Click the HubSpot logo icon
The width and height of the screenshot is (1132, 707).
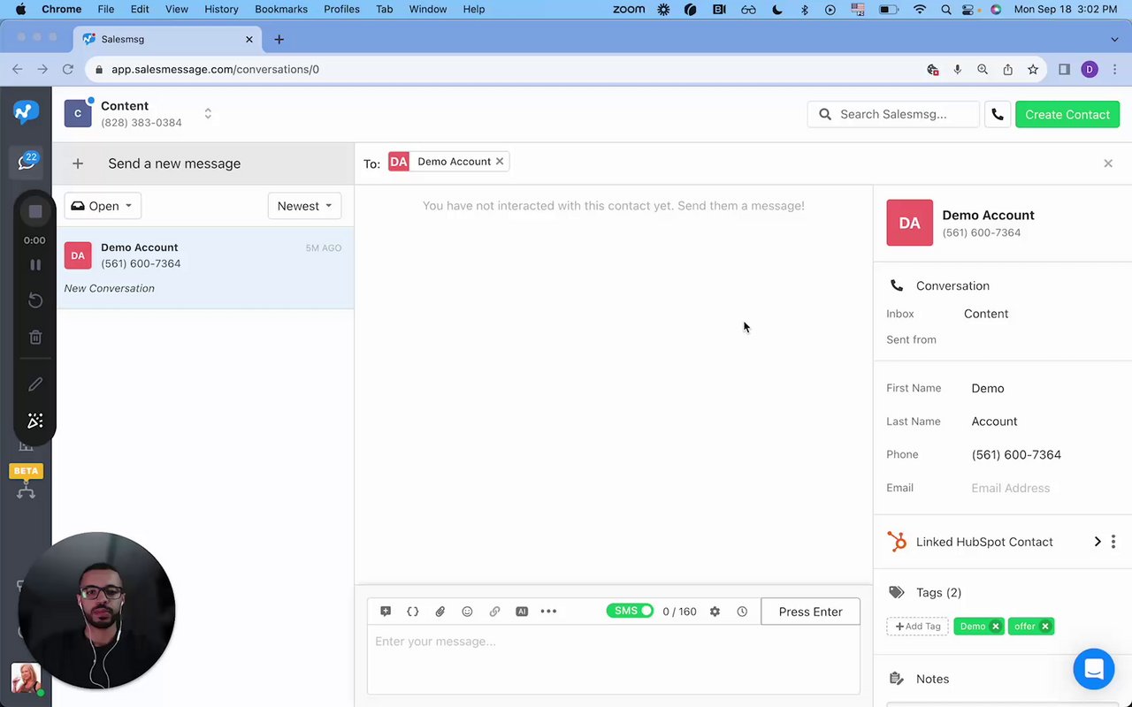coord(897,542)
